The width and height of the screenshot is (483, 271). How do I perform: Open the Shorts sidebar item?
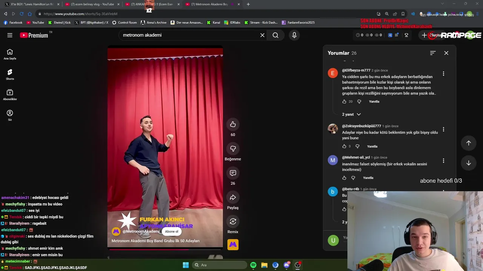(x=10, y=75)
